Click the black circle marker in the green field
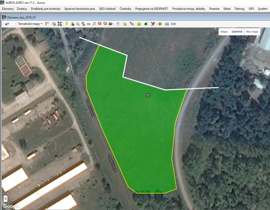 148,95
